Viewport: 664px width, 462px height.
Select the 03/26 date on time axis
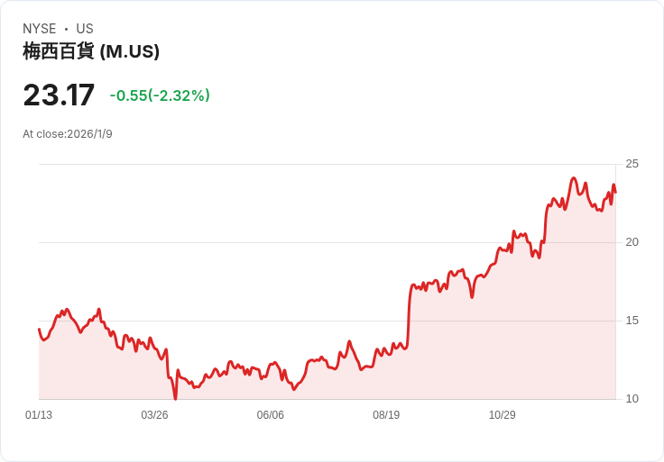tap(154, 415)
